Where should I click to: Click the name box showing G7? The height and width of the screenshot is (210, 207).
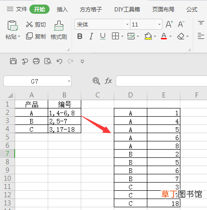[34, 81]
